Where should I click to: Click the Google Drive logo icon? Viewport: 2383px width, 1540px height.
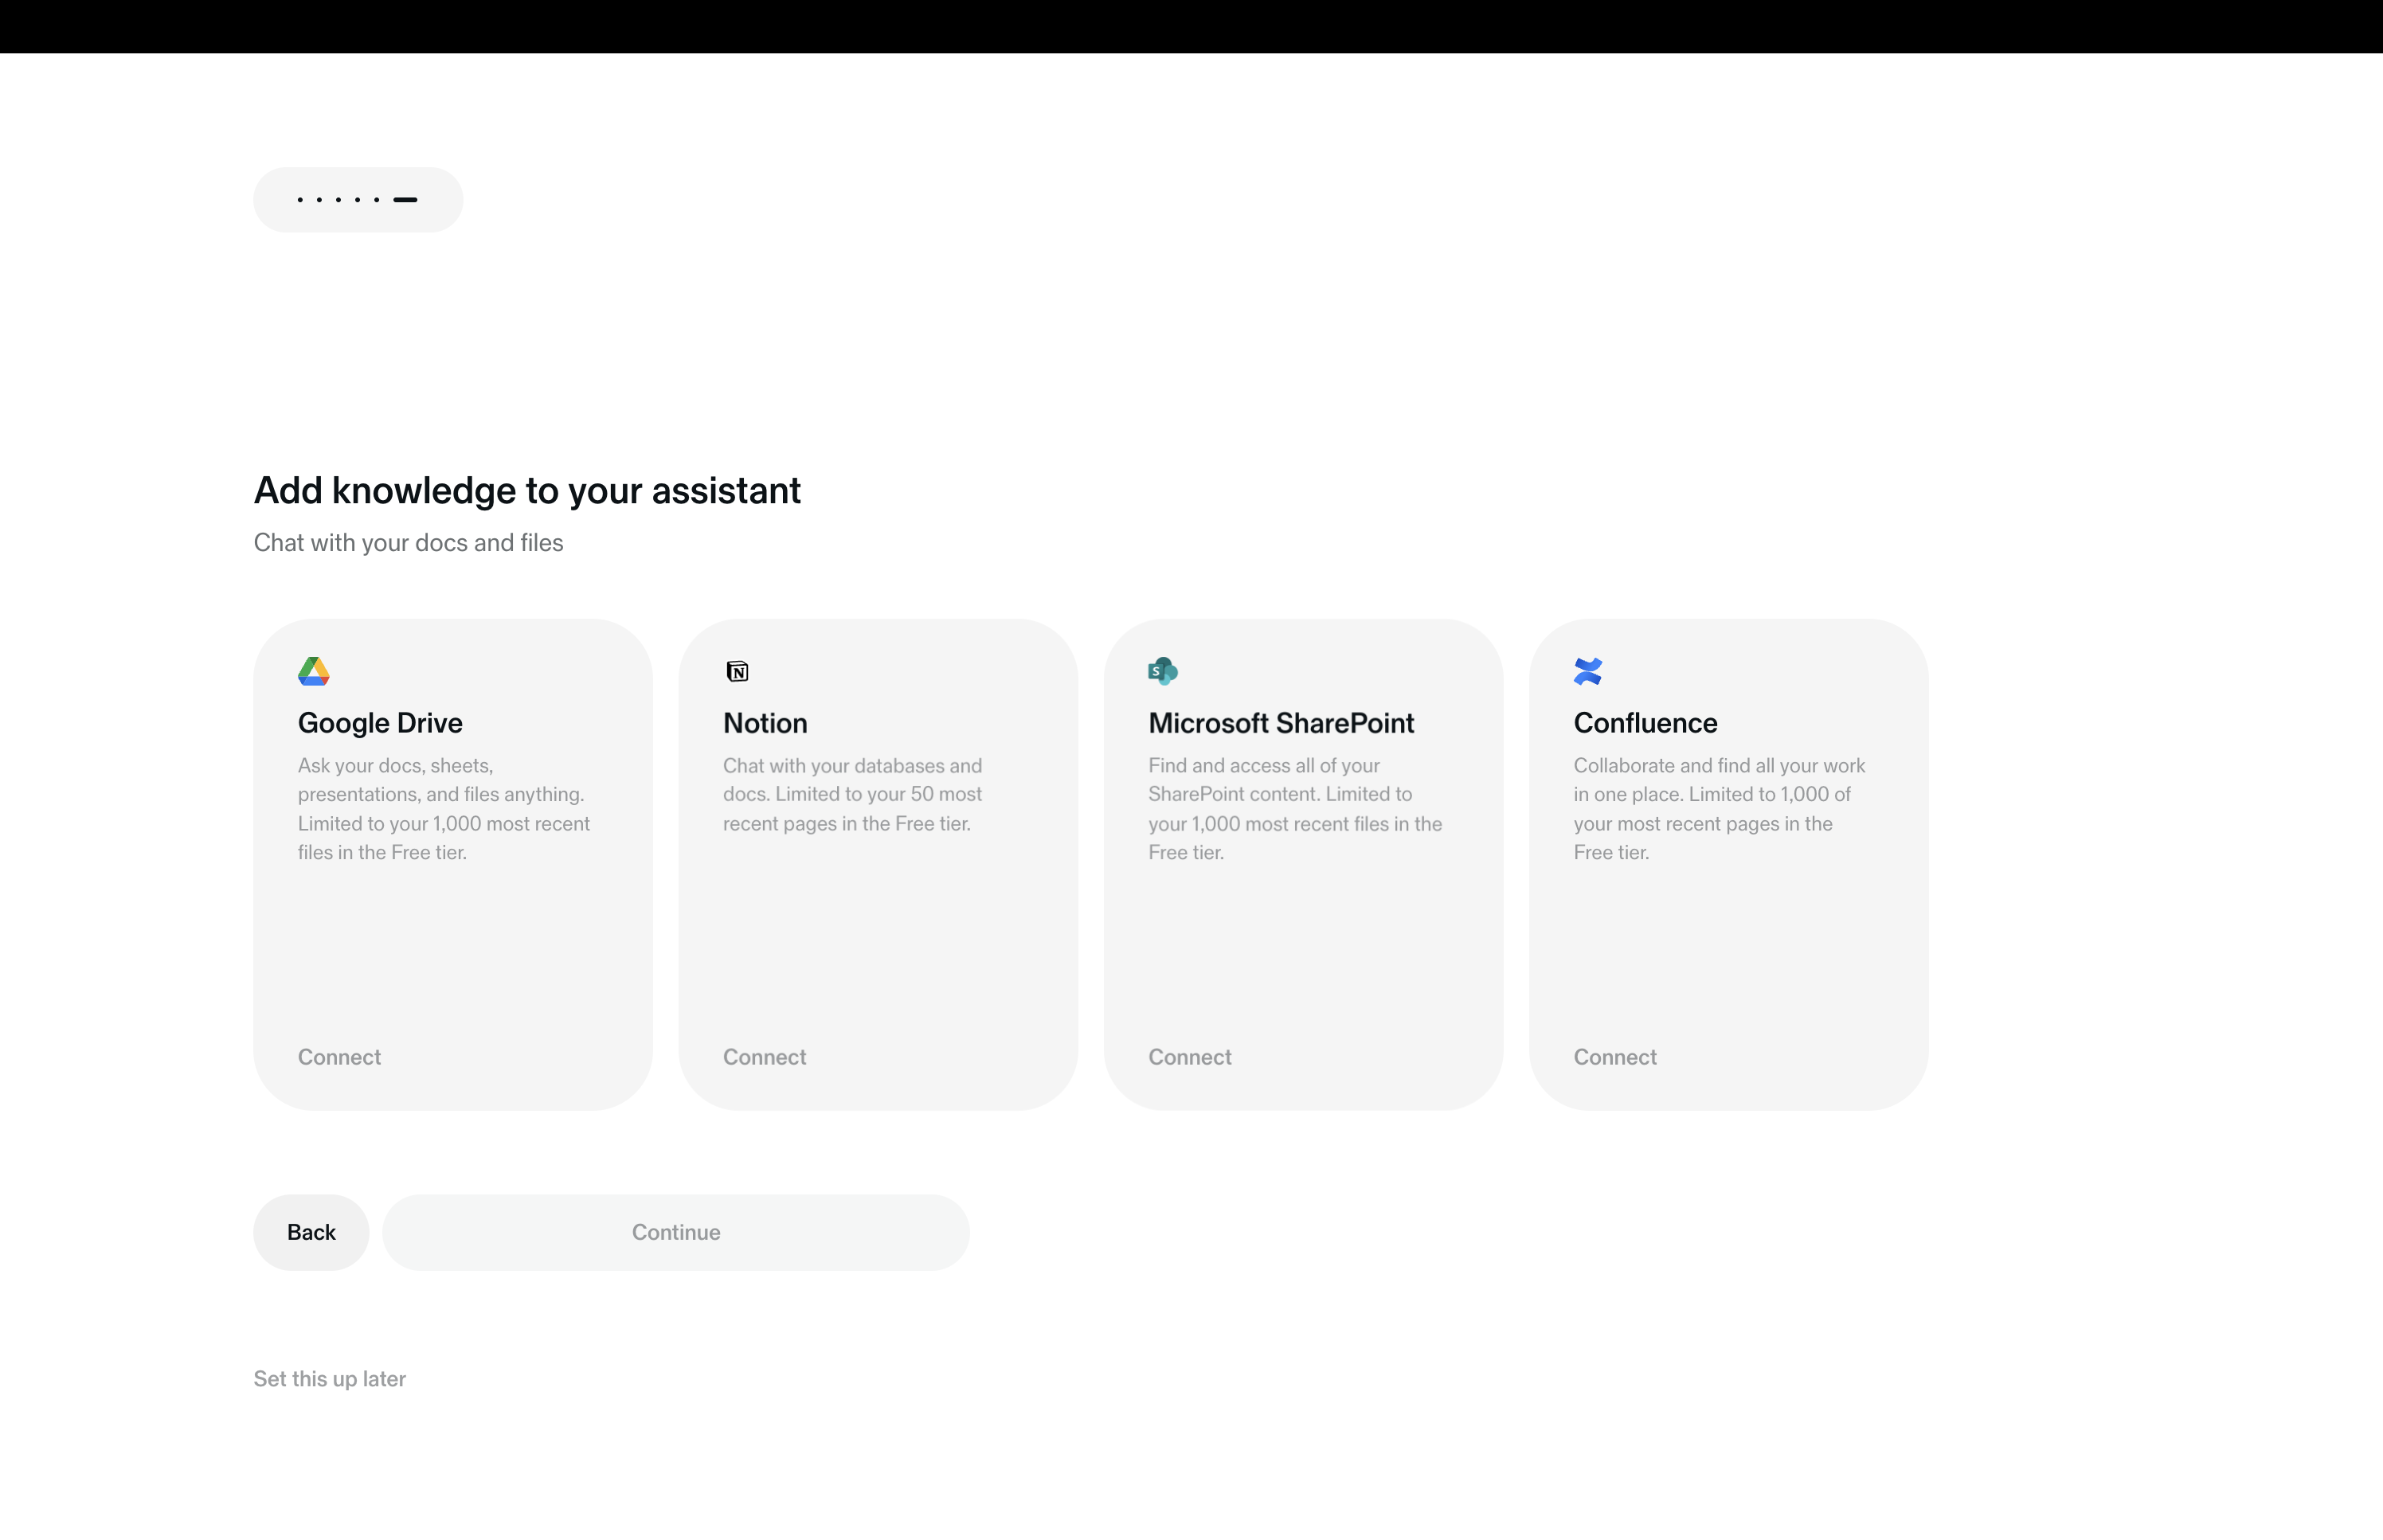(x=313, y=671)
